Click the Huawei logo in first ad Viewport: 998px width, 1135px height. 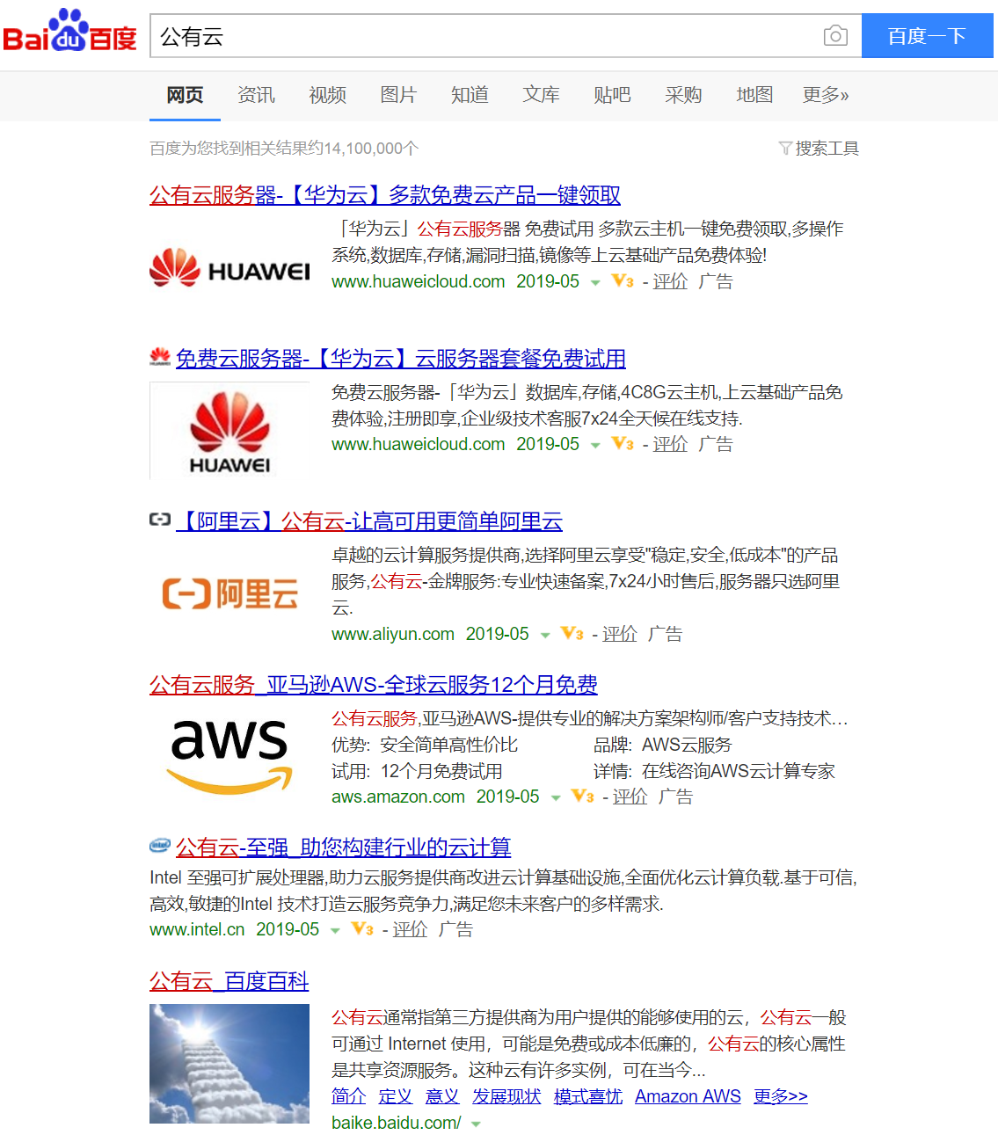pos(229,268)
